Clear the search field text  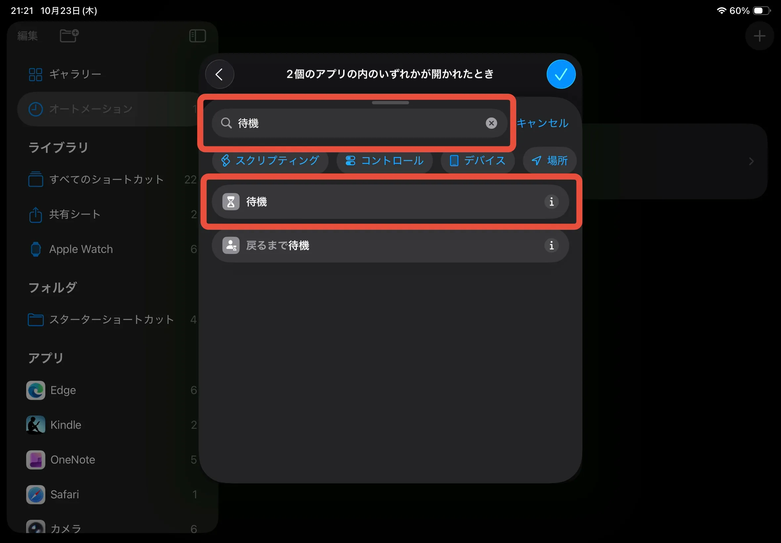[x=491, y=123]
